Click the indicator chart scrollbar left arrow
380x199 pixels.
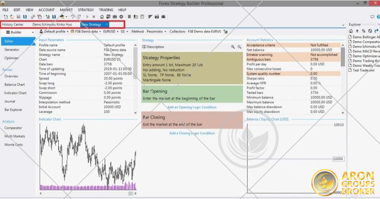40,193
